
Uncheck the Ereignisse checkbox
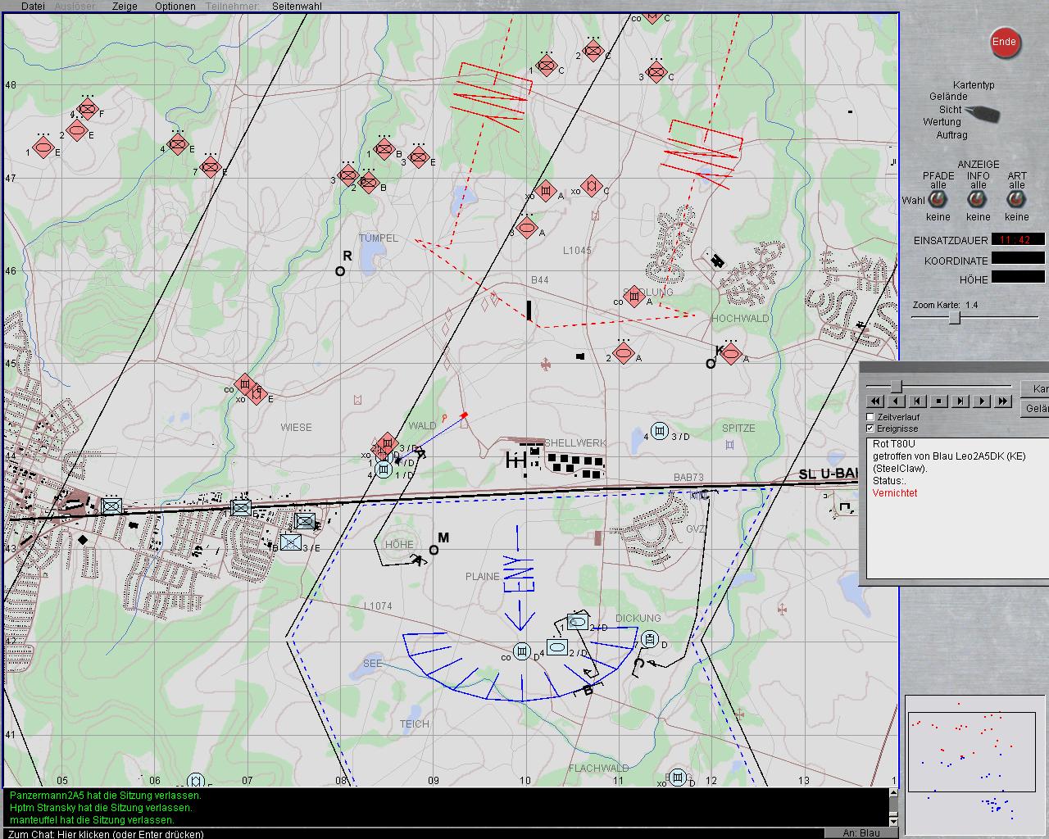(870, 429)
